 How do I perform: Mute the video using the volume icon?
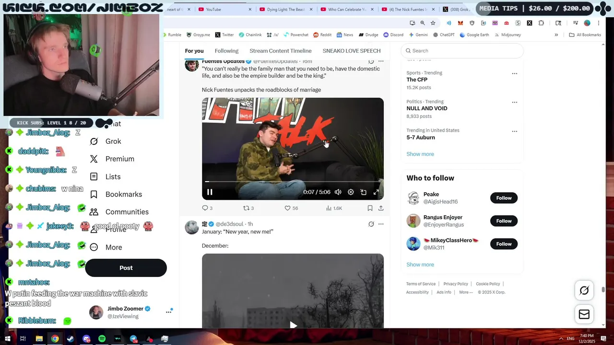(x=338, y=192)
